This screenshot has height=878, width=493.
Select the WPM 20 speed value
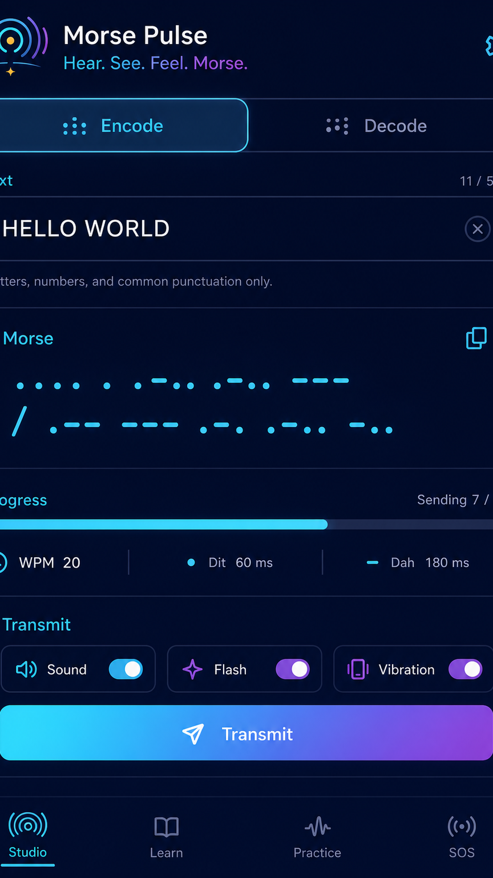(x=49, y=562)
